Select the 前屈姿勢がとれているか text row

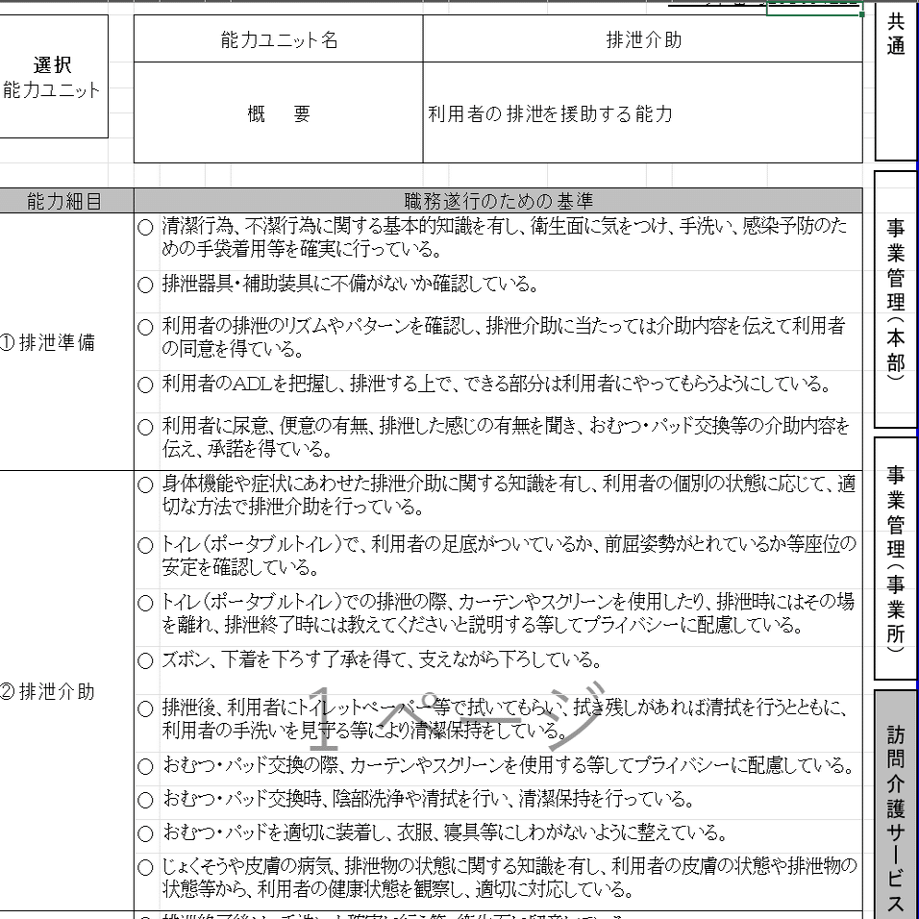(x=509, y=556)
